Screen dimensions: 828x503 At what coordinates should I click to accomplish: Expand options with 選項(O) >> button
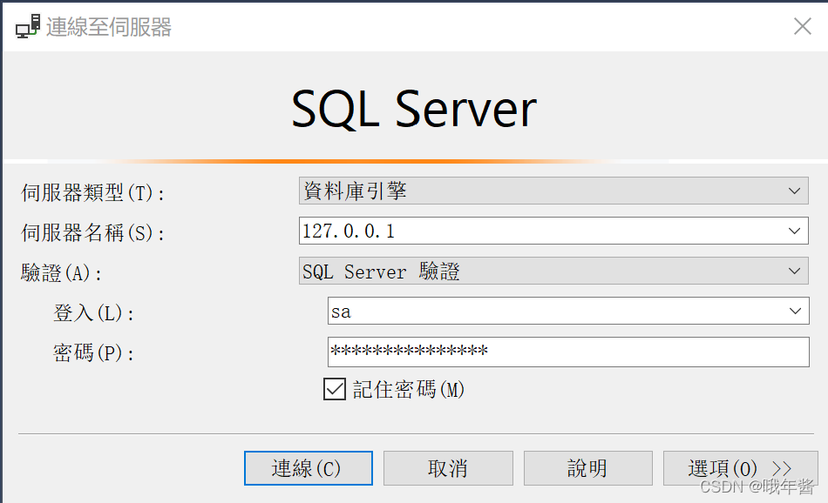(740, 468)
